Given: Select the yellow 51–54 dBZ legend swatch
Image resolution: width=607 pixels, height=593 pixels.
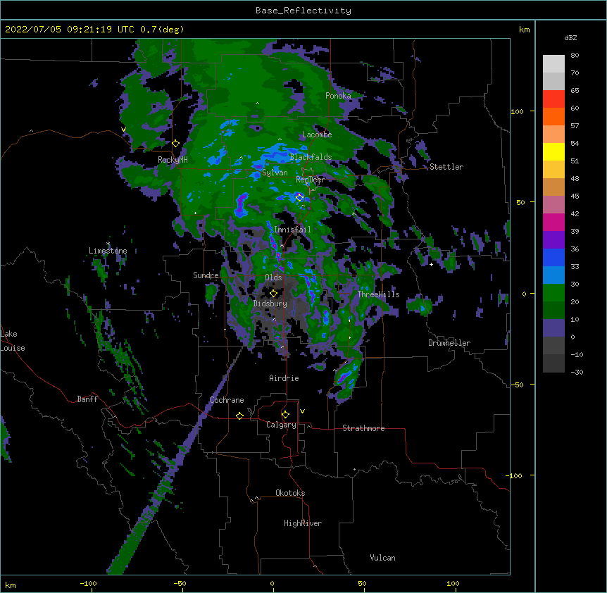Looking at the screenshot, I should click(553, 151).
